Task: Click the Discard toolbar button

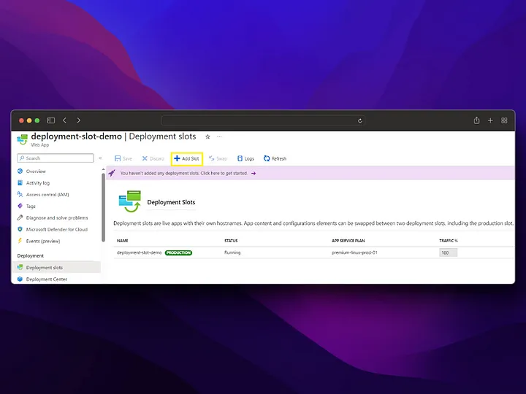Action: tap(153, 158)
